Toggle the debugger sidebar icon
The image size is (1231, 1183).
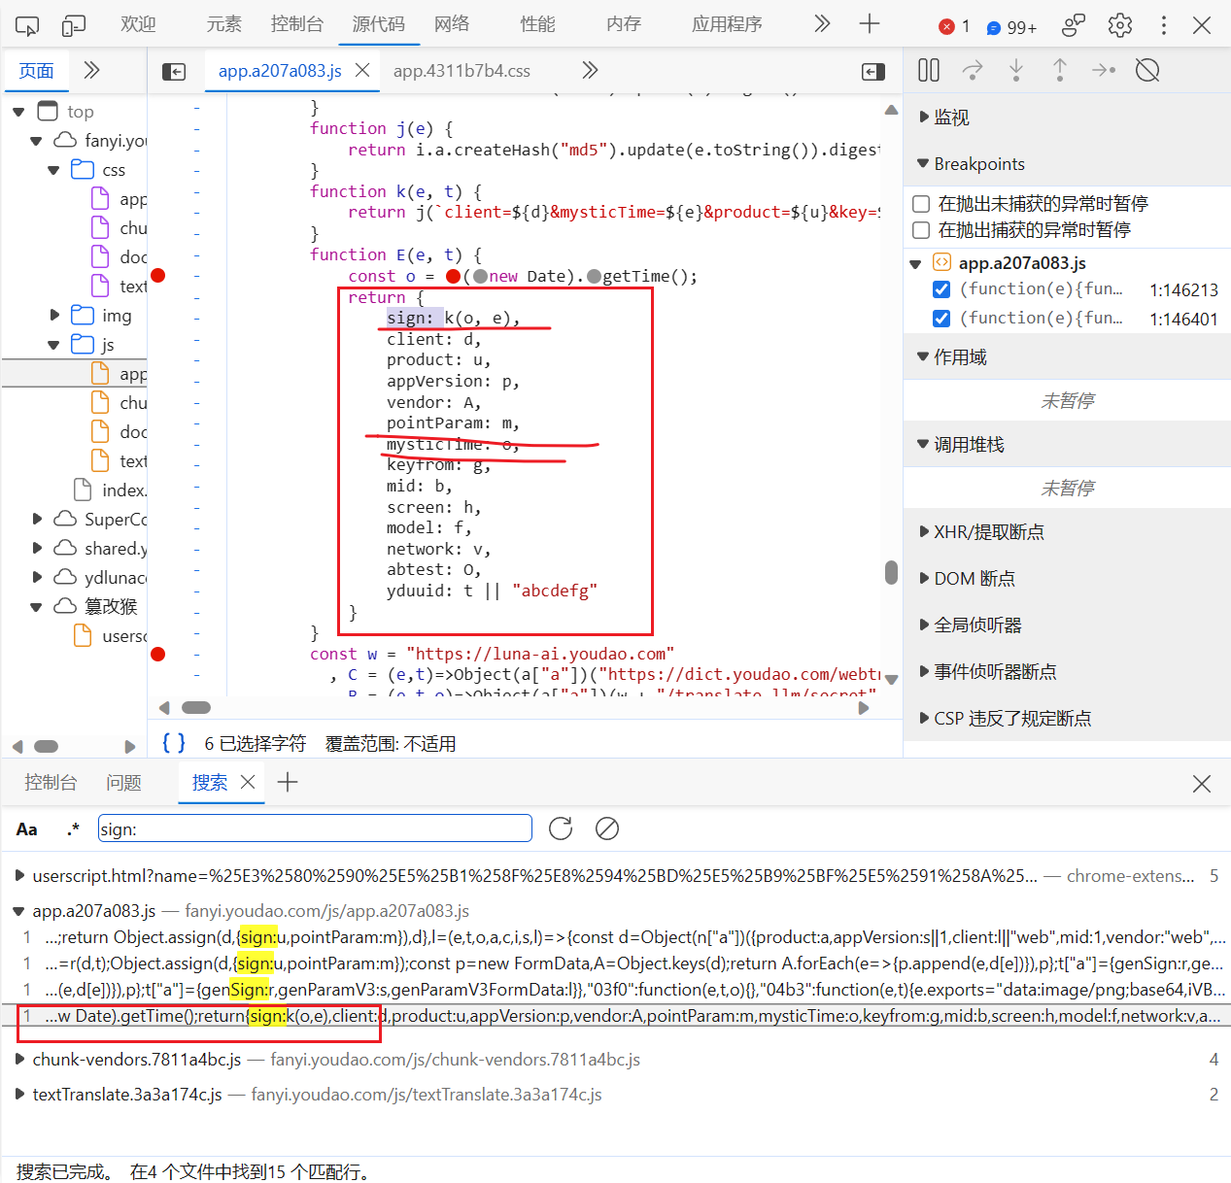(873, 71)
